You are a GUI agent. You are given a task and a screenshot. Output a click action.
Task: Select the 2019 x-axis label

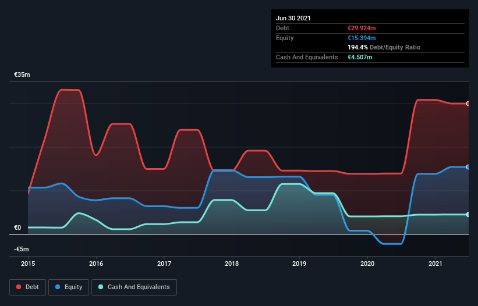(299, 264)
